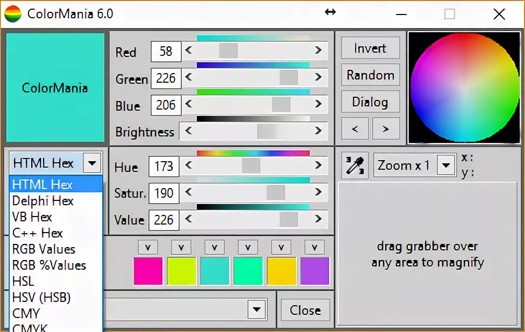Viewport: 525px width, 332px height.
Task: Click the Hue value field showing 173
Action: (x=164, y=166)
